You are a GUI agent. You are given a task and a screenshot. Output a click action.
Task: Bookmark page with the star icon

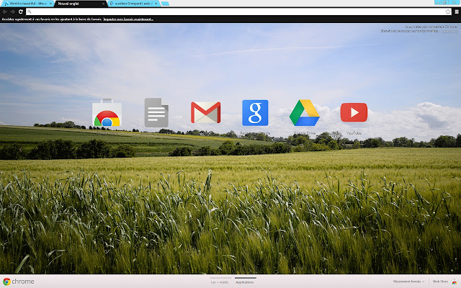tap(448, 12)
